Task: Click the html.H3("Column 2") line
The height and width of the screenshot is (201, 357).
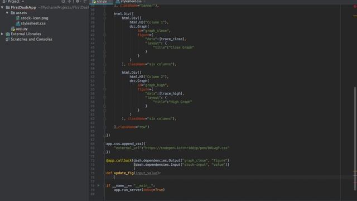Action: (149, 77)
